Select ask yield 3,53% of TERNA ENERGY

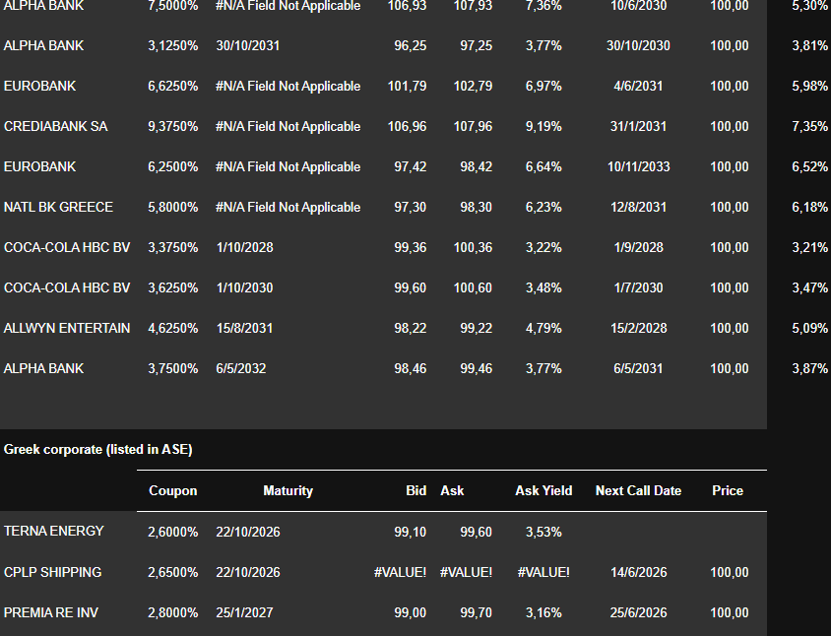pyautogui.click(x=543, y=532)
